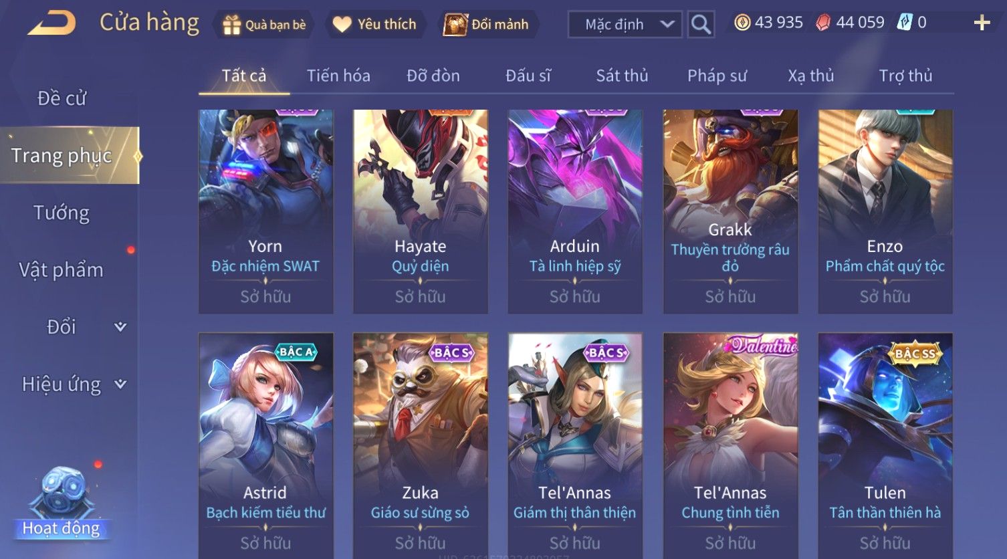Viewport: 1007px width, 559px height.
Task: Go back using the return arrow icon
Action: click(x=51, y=23)
